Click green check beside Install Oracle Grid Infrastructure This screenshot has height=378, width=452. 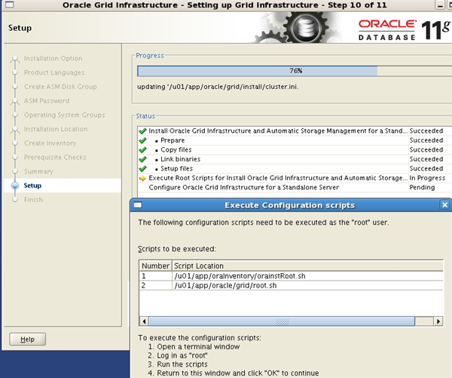coord(142,131)
